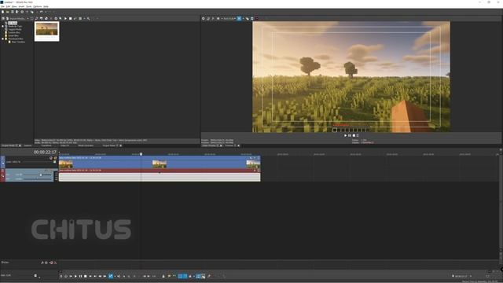Open the split screen view dropdown arrow
Viewport: 503px width, 283px height.
pos(222,19)
